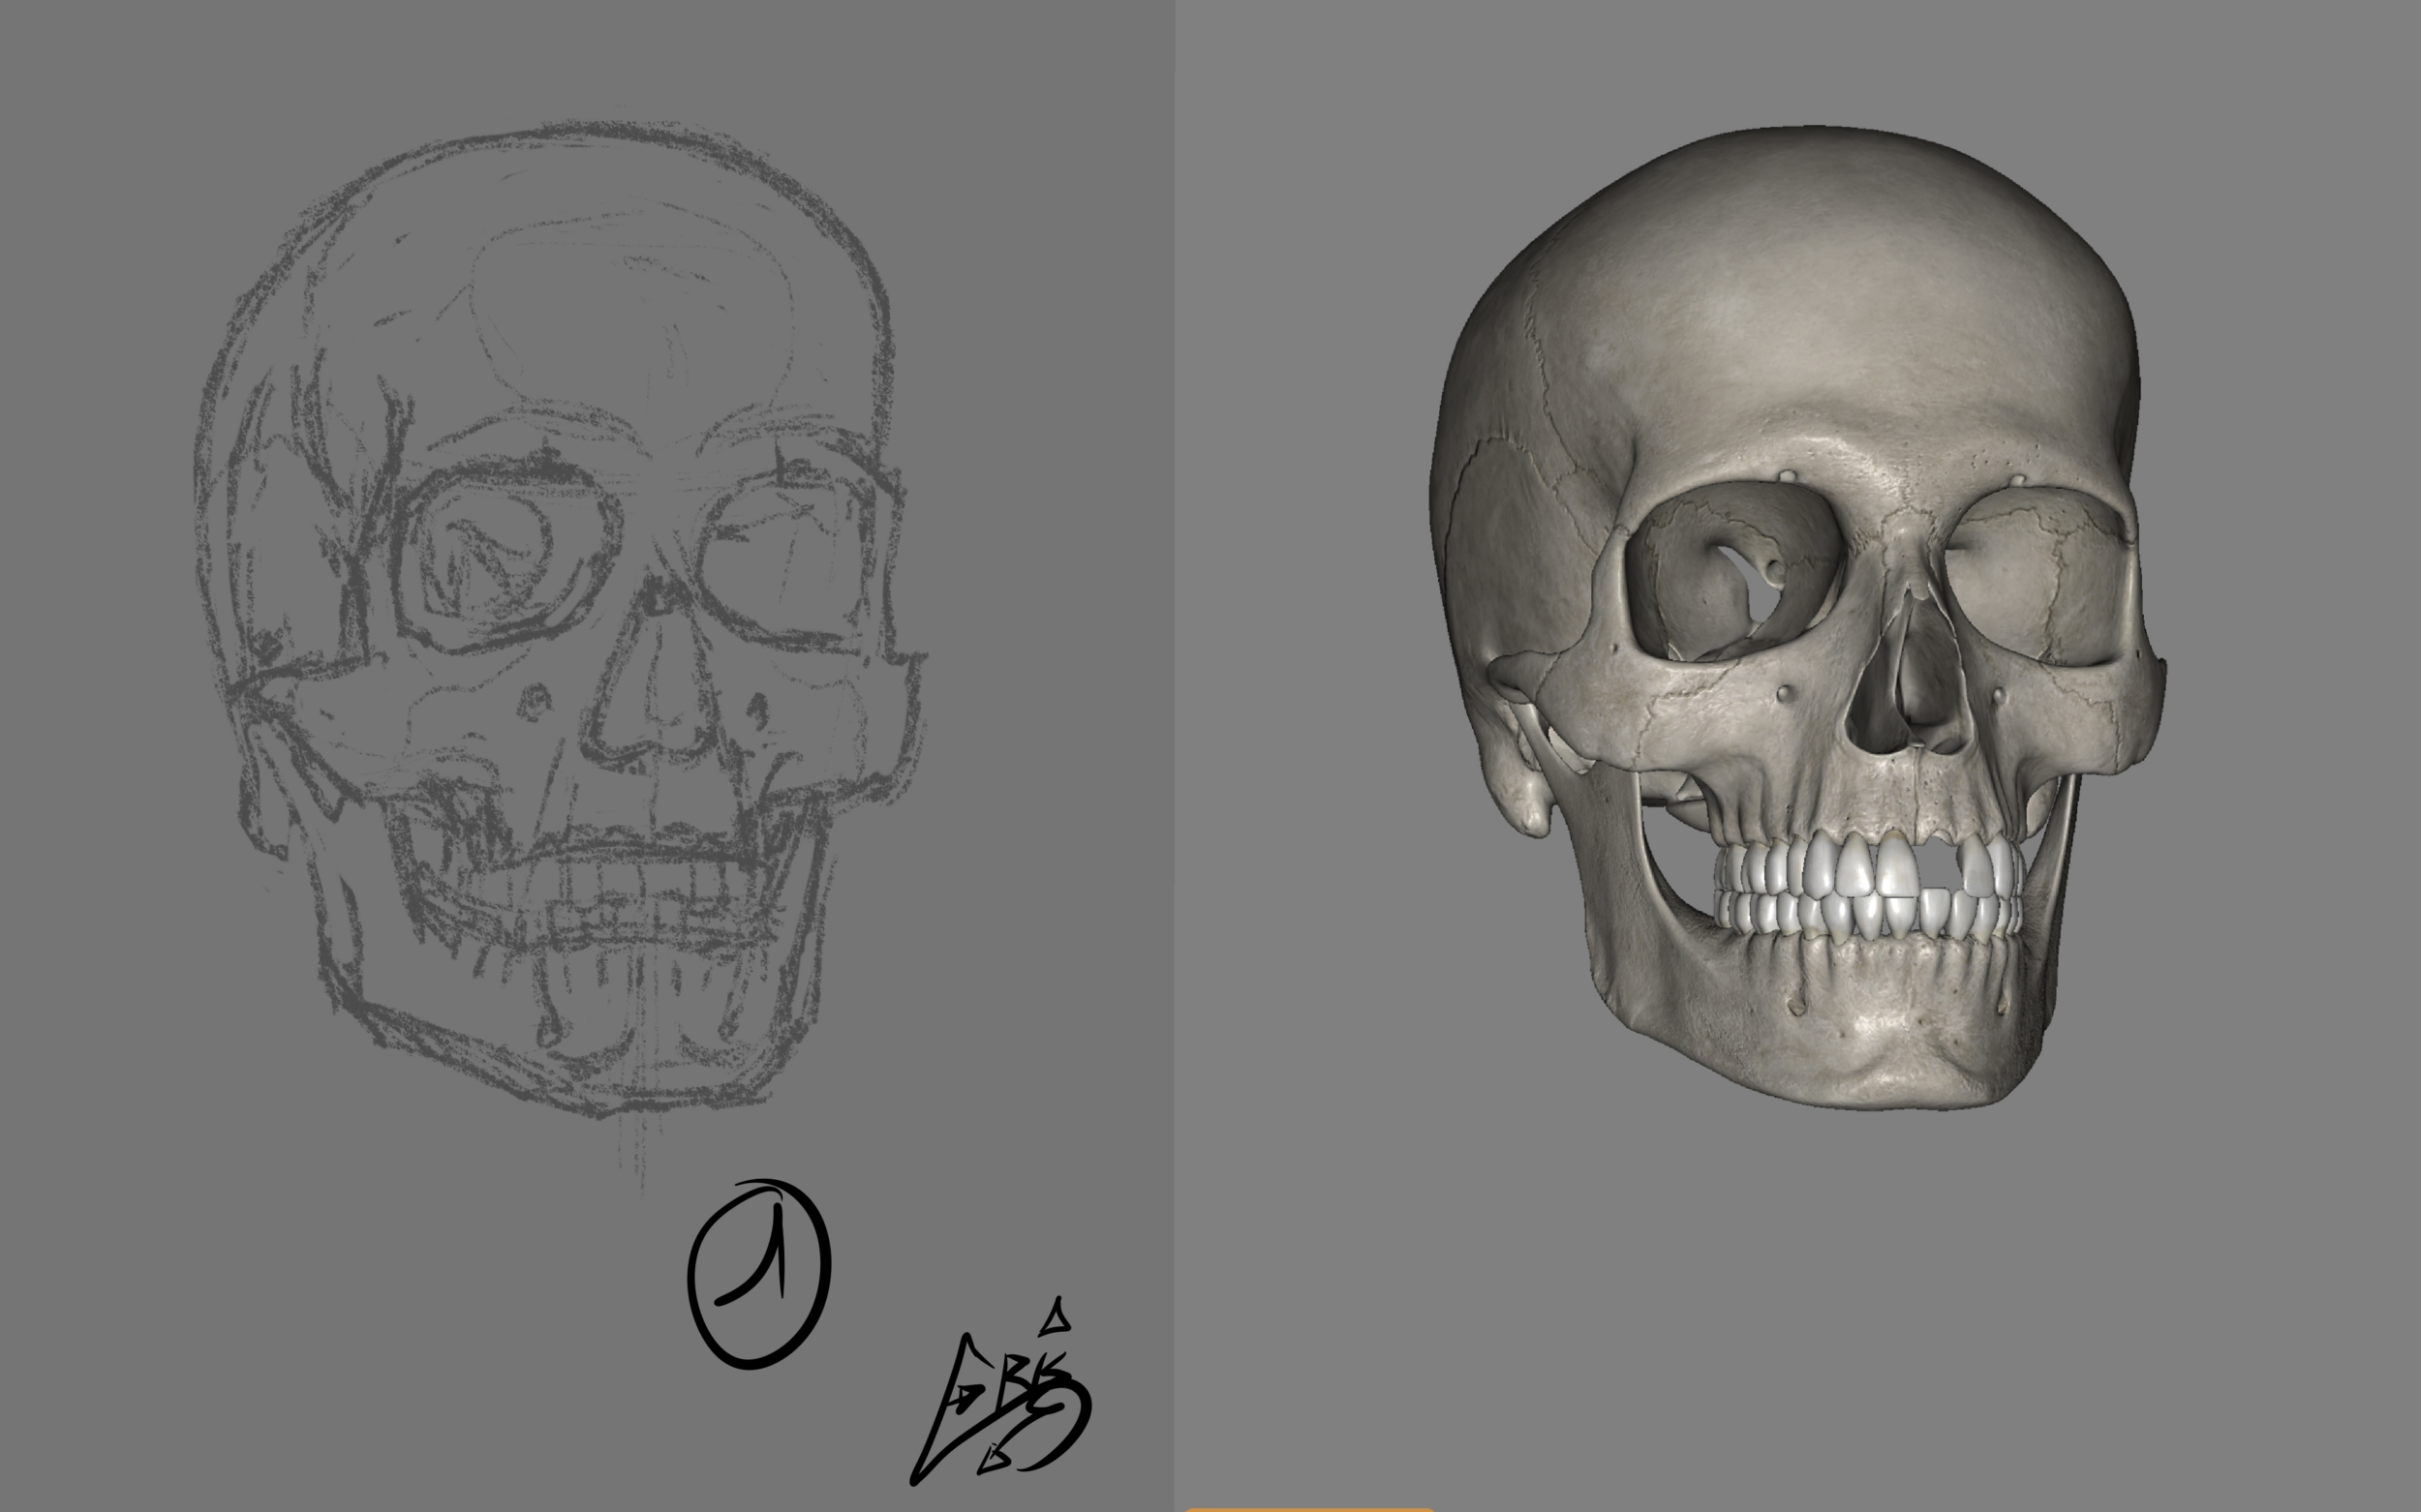Click the sketched skull's nasal cavity
The height and width of the screenshot is (1512, 2421).
click(x=656, y=695)
